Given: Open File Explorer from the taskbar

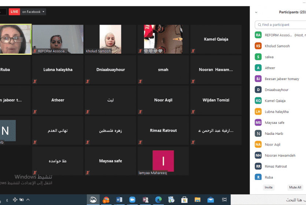Looking at the screenshot, I should tap(198, 199).
